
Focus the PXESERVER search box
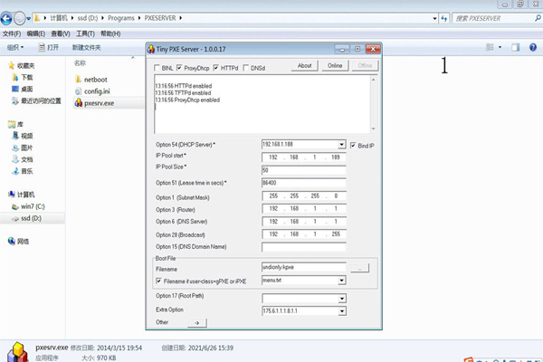(x=493, y=18)
